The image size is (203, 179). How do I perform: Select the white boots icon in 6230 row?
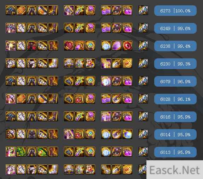click(53, 63)
